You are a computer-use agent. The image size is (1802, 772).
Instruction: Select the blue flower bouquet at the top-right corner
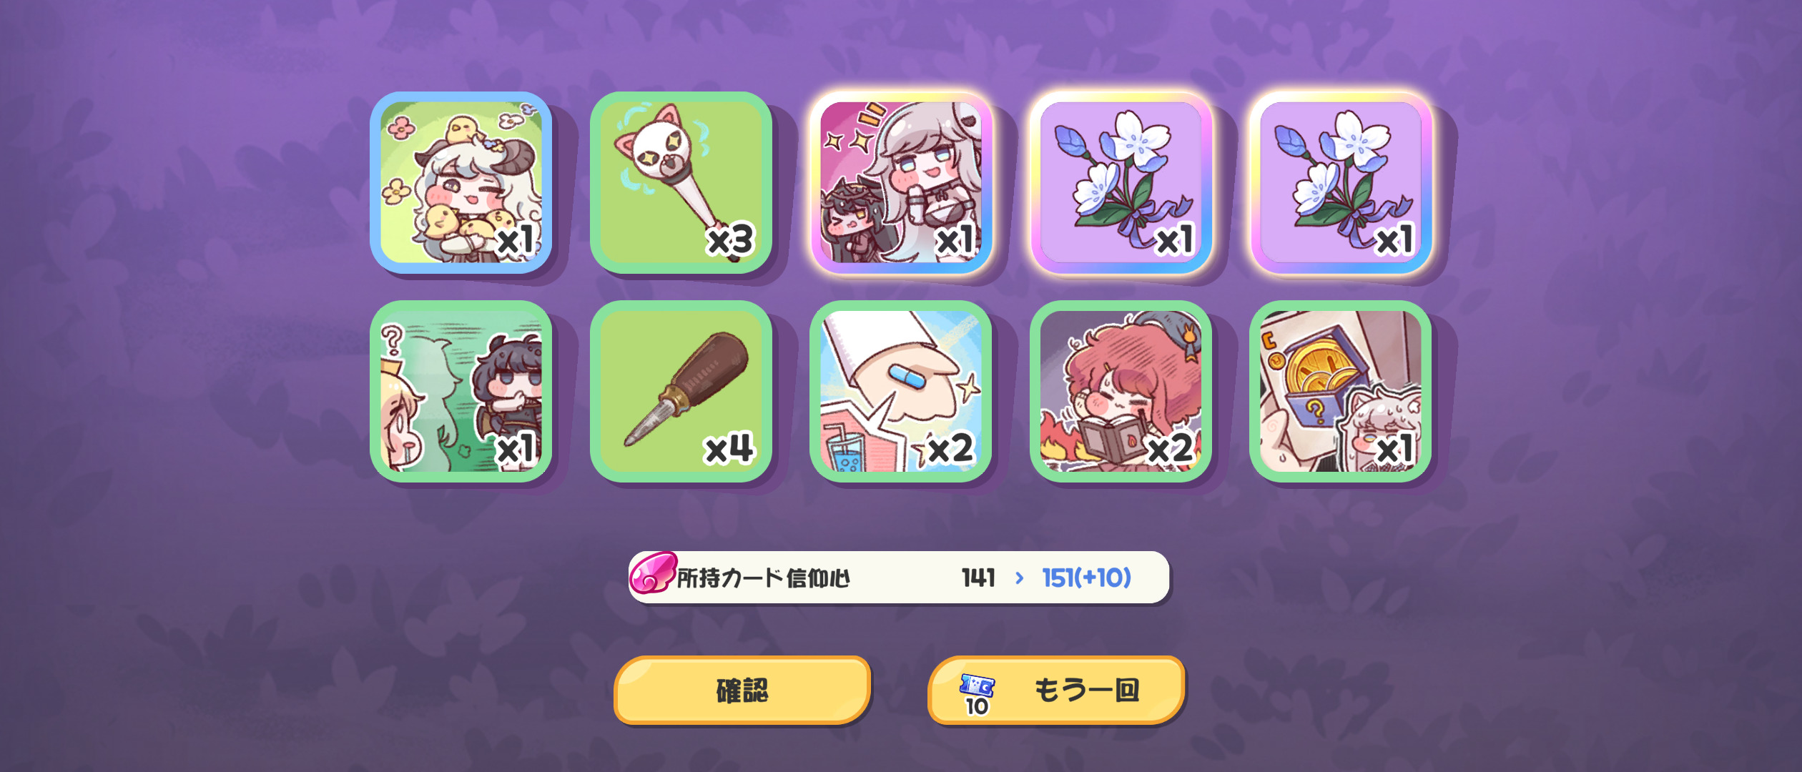tap(1341, 182)
